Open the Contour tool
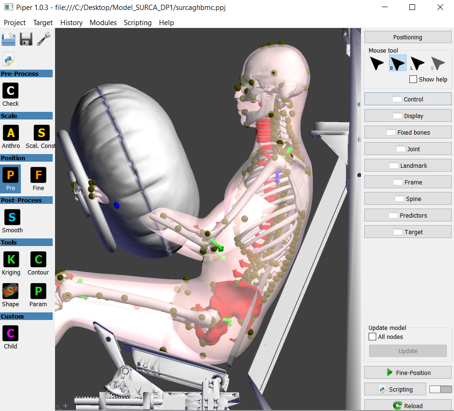454x411 pixels. tap(38, 263)
